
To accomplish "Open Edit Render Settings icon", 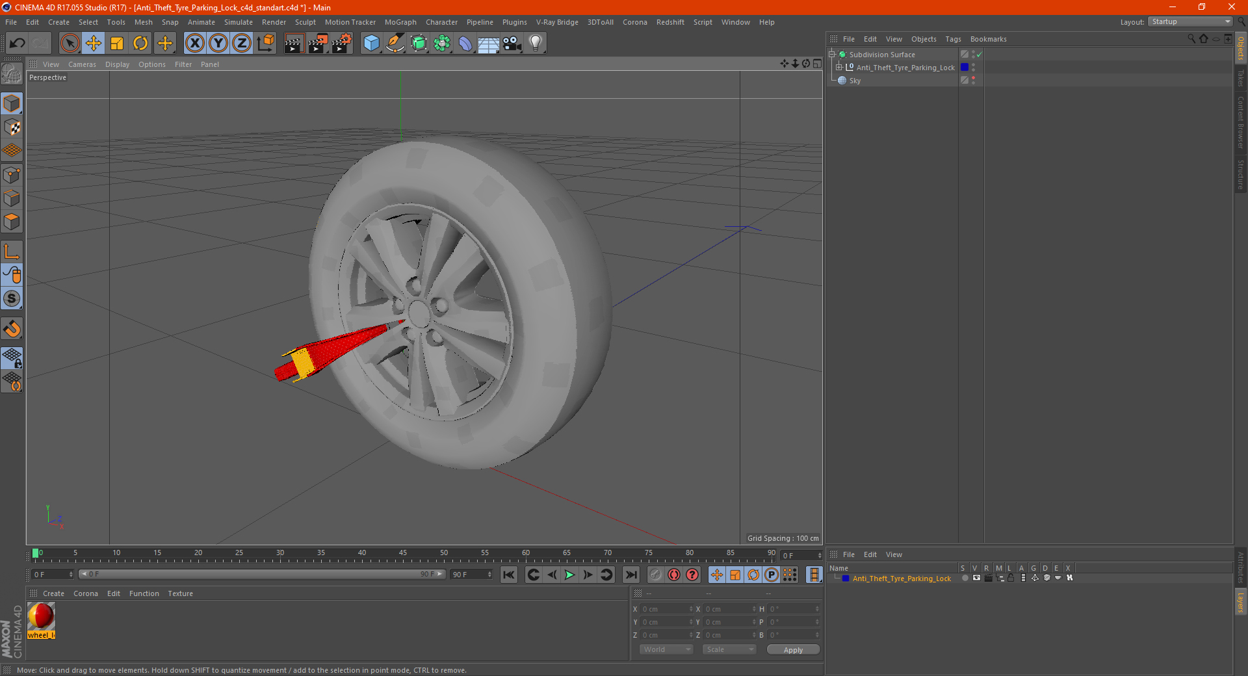I will pyautogui.click(x=342, y=44).
